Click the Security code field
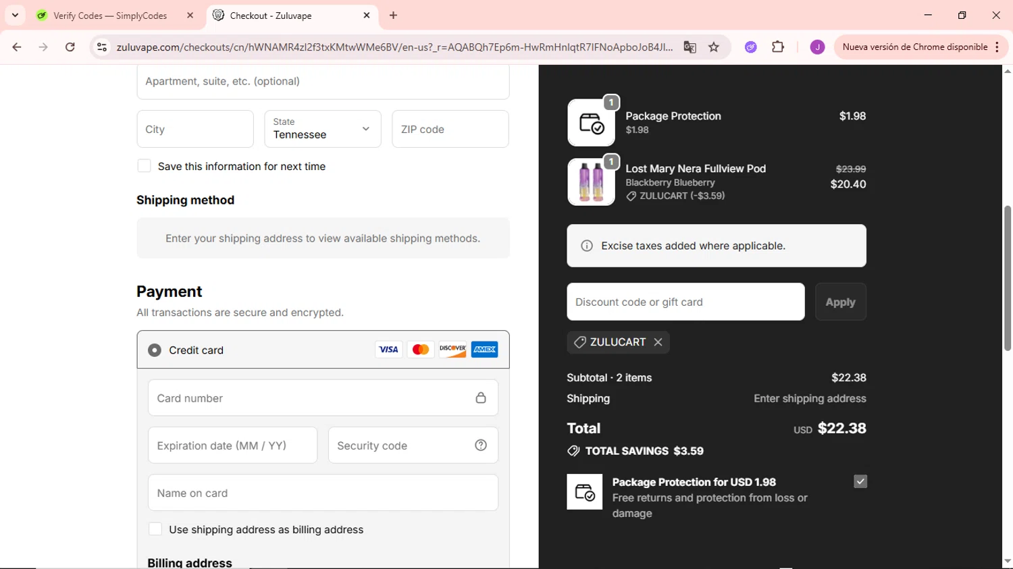The width and height of the screenshot is (1013, 569). tap(413, 445)
